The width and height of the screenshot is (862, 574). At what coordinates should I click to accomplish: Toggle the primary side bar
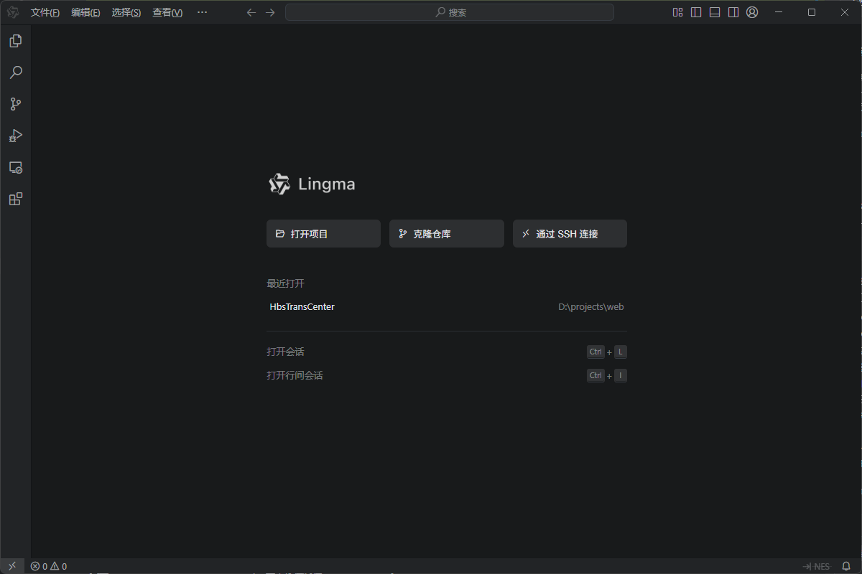tap(696, 12)
